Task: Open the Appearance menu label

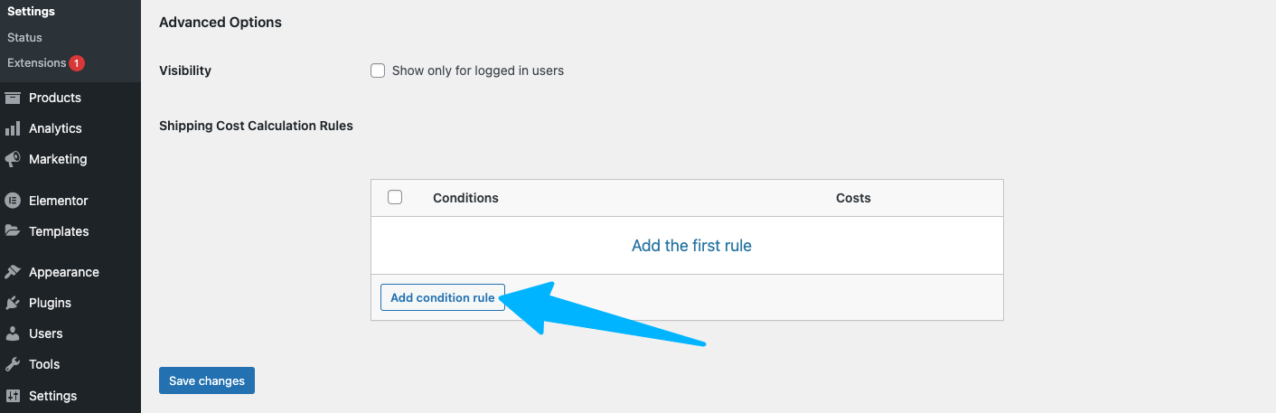Action: click(64, 272)
